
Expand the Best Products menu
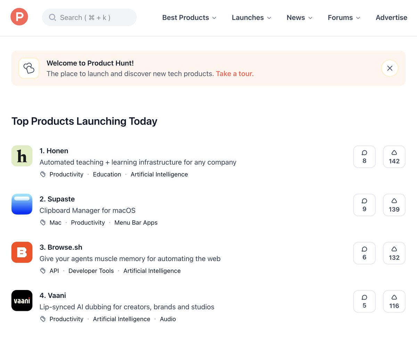click(x=189, y=17)
